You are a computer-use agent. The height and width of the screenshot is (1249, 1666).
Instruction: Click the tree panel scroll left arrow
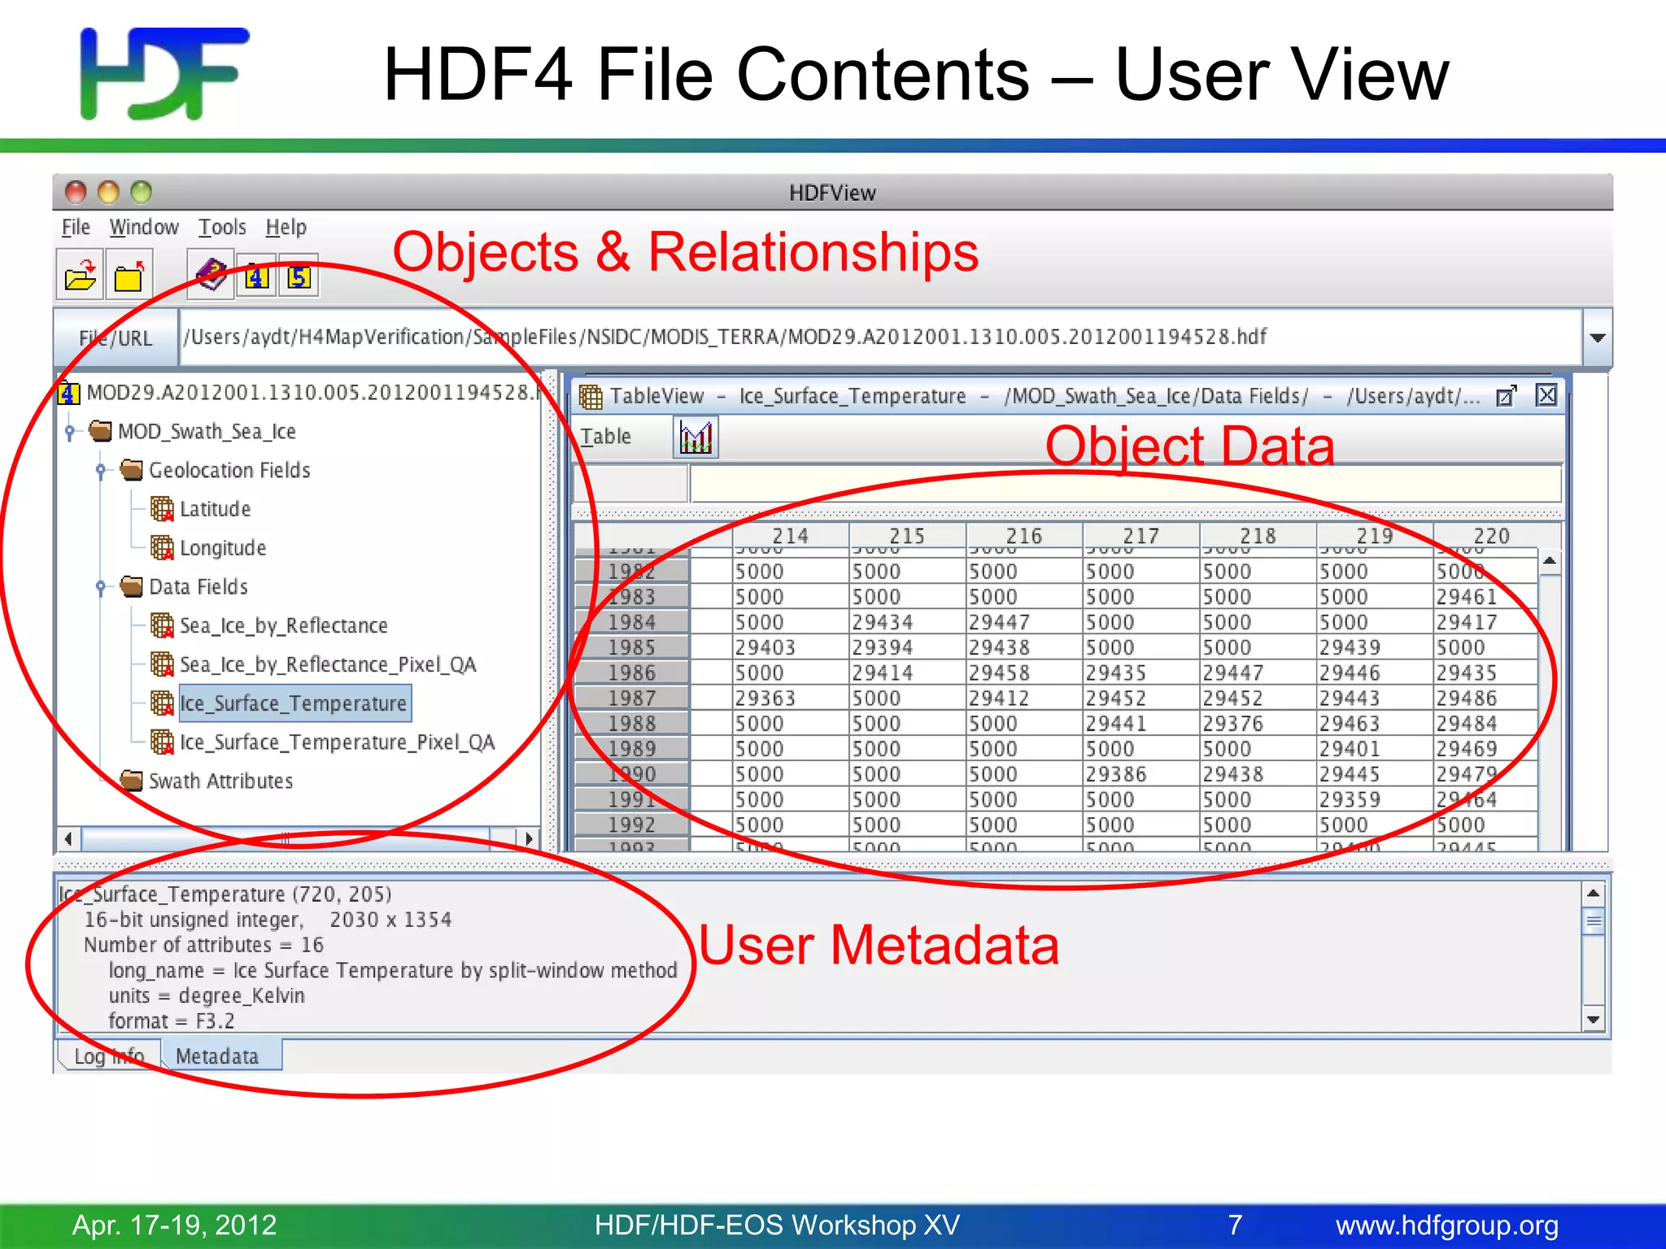[68, 838]
